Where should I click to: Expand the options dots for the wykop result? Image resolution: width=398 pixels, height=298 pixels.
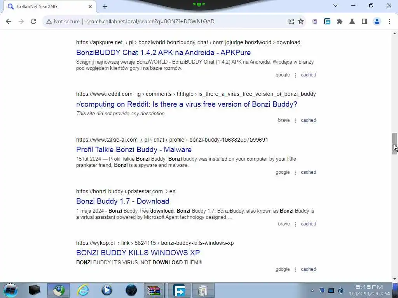point(295,269)
